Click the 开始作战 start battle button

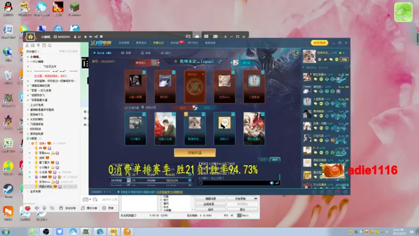195,153
